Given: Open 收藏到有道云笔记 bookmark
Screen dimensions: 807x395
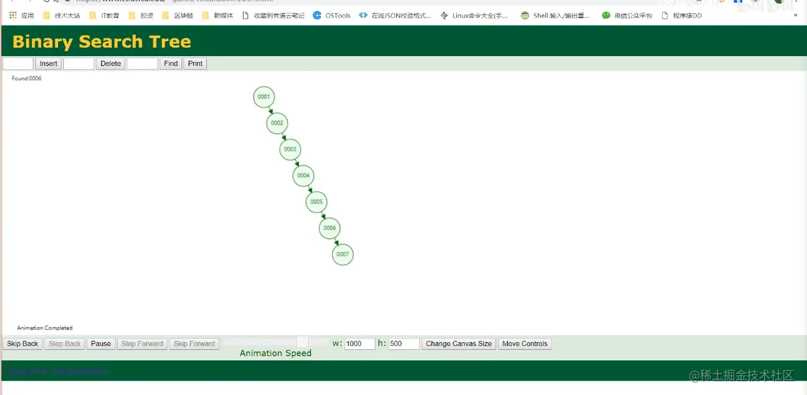Looking at the screenshot, I should 273,15.
